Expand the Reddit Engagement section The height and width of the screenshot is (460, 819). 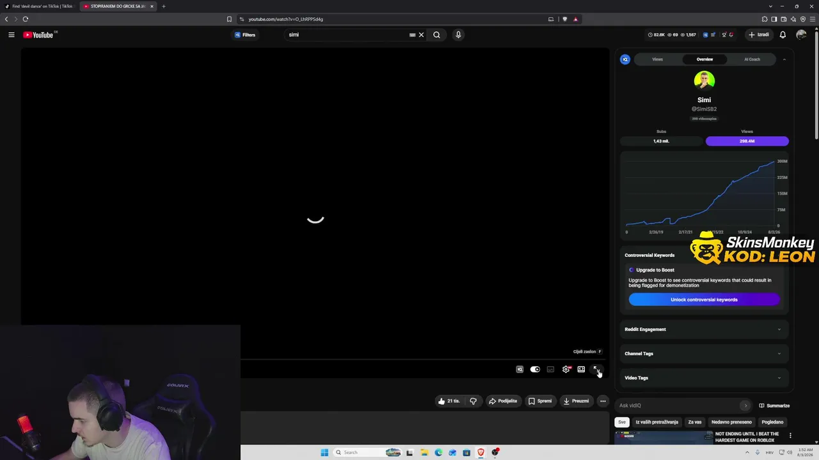[704, 330]
